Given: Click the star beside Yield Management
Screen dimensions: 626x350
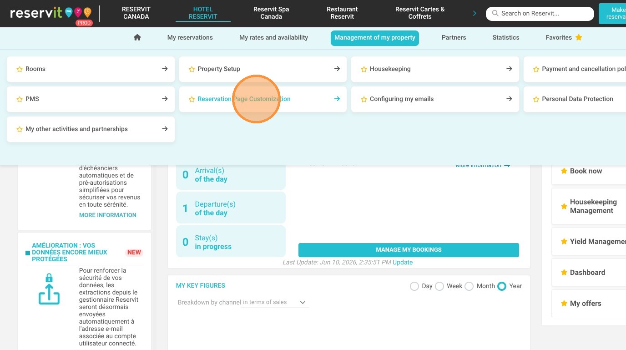Looking at the screenshot, I should pyautogui.click(x=564, y=242).
